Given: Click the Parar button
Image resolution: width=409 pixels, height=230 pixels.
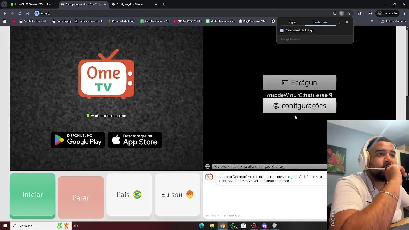Looking at the screenshot, I should (x=81, y=198).
